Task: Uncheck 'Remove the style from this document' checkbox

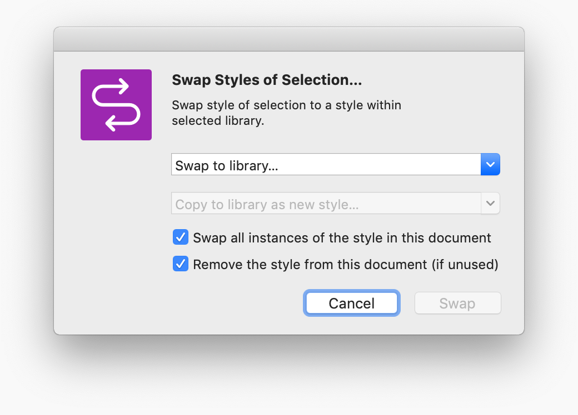Action: (x=181, y=264)
